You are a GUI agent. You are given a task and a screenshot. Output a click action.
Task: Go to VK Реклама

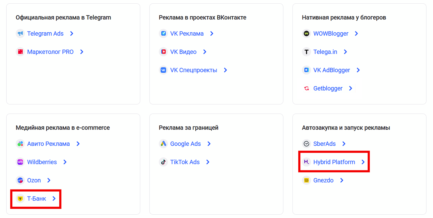click(187, 34)
